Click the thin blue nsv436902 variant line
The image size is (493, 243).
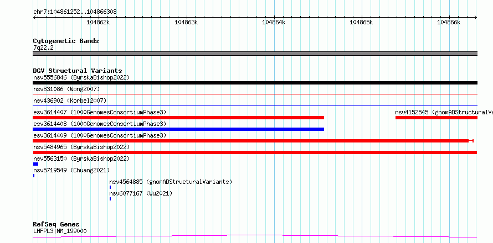click(x=255, y=105)
